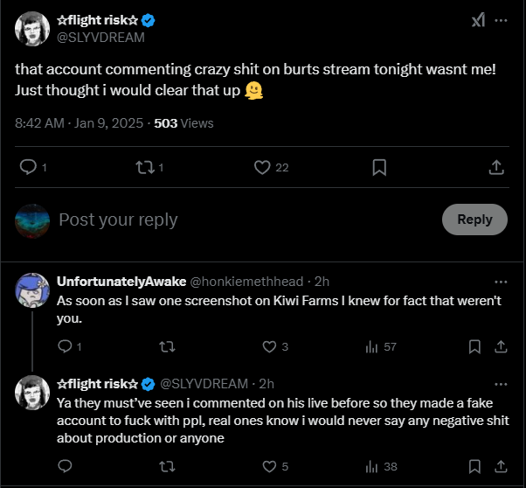Click reply icon on bottom flight risk comment
The width and height of the screenshot is (526, 488).
point(65,466)
